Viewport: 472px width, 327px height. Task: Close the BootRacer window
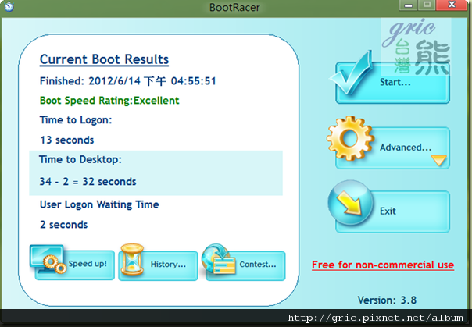(x=452, y=5)
